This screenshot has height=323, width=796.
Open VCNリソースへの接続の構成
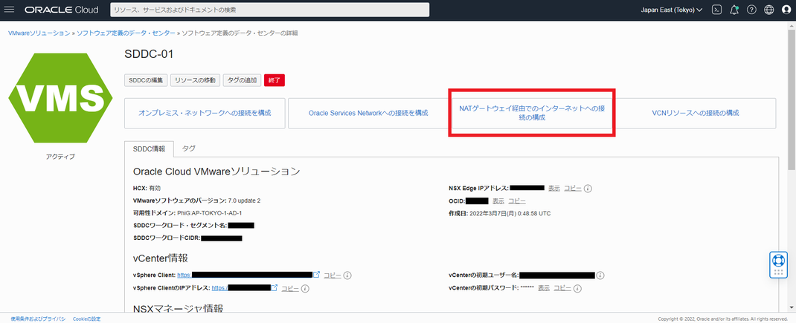coord(695,113)
